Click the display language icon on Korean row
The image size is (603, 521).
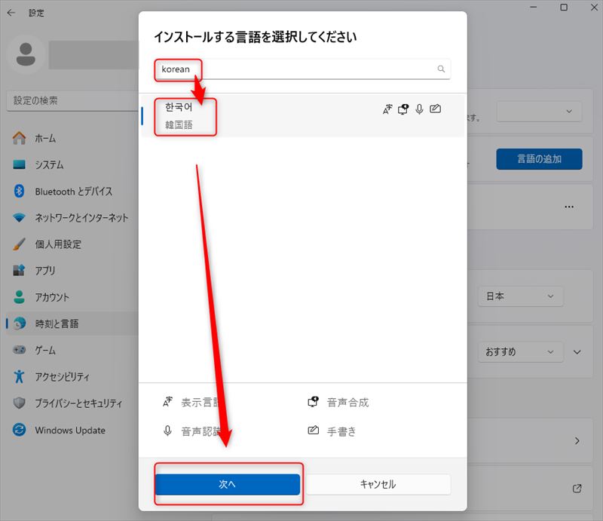tap(387, 109)
